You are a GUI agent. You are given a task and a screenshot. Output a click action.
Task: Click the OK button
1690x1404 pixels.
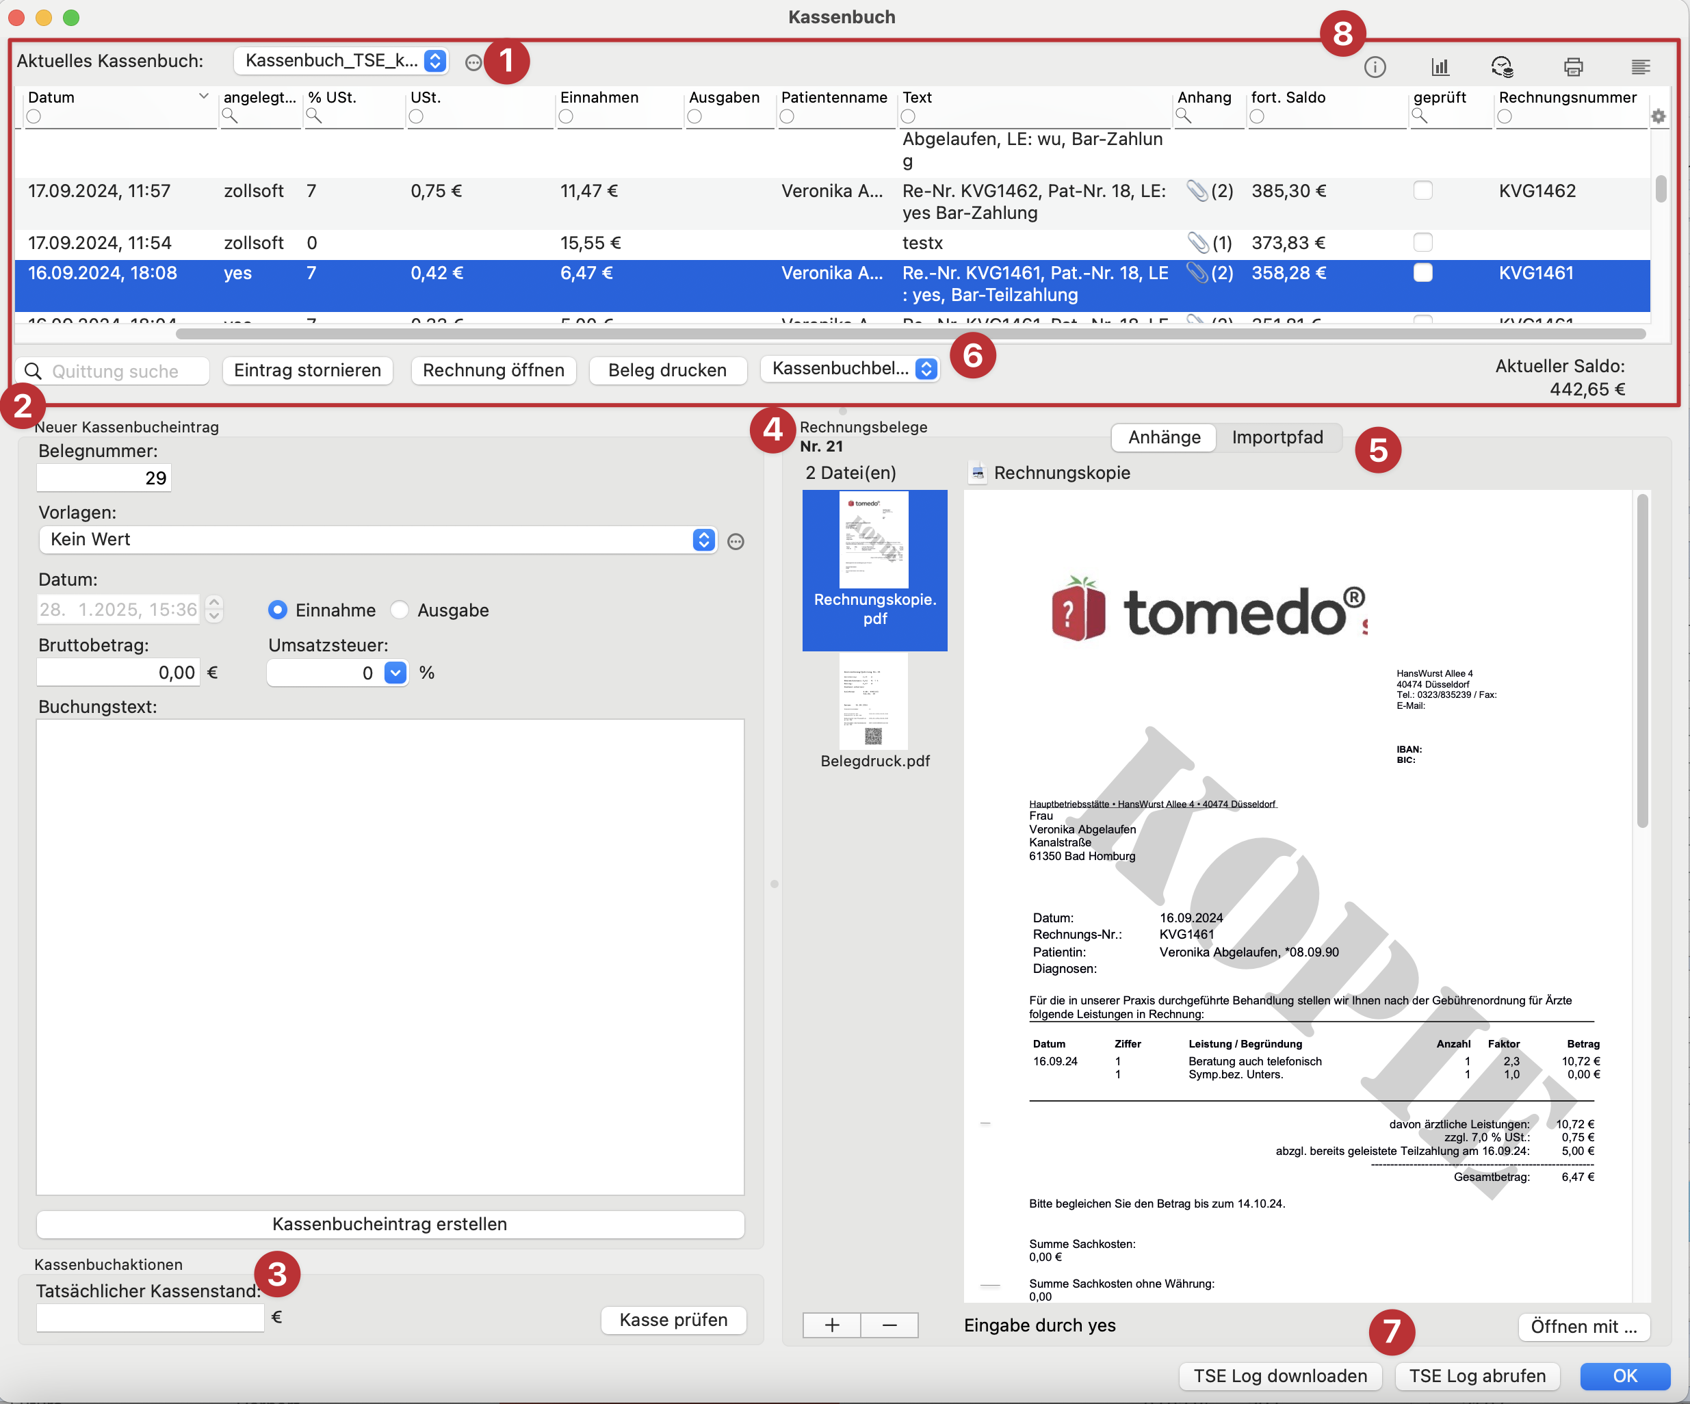click(x=1625, y=1377)
